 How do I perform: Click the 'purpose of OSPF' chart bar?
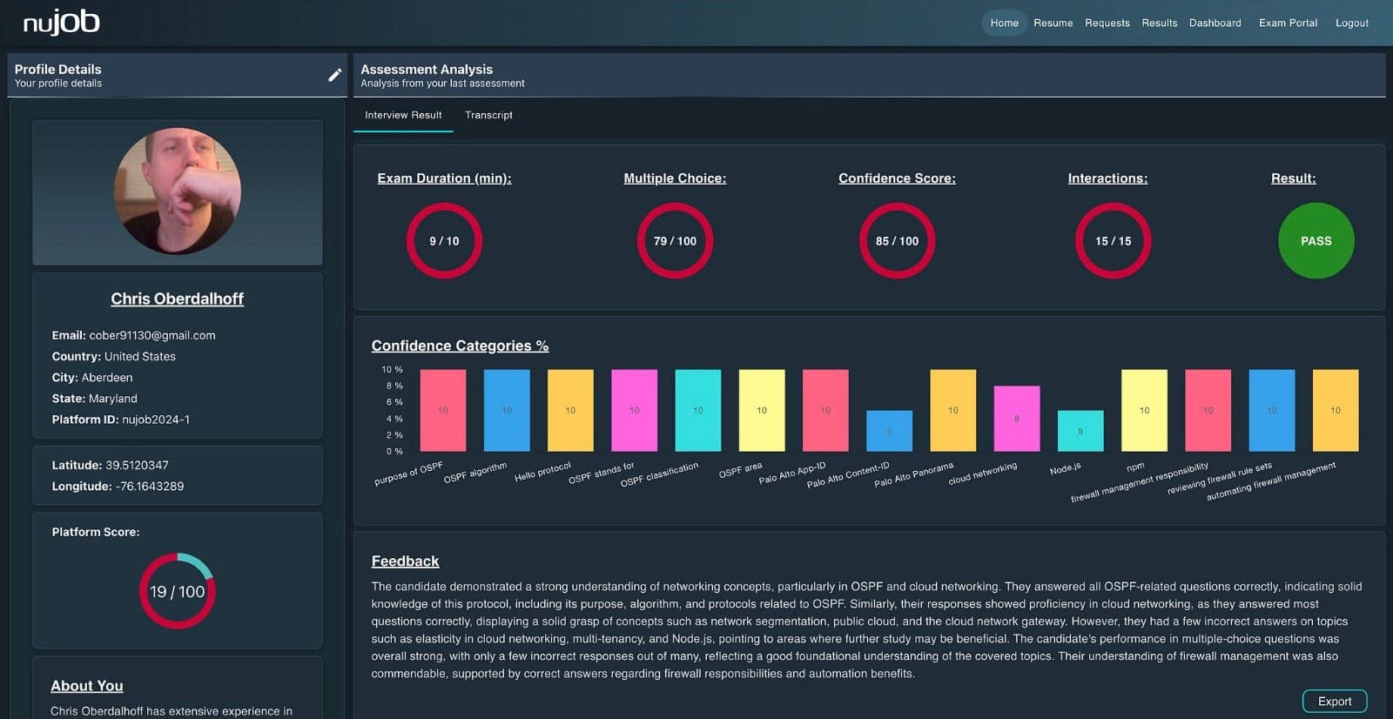point(442,410)
